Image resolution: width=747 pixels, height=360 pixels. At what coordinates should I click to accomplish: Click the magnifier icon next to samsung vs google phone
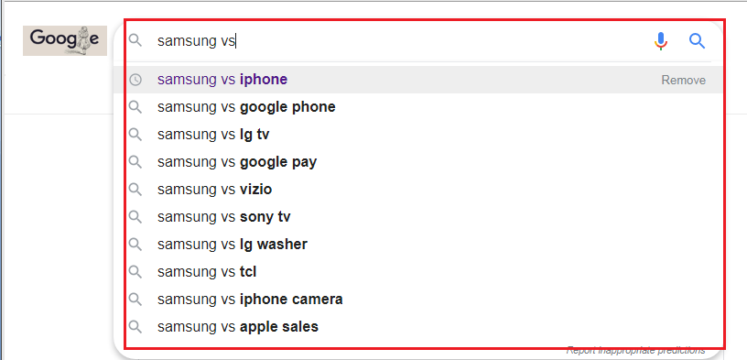pyautogui.click(x=135, y=107)
